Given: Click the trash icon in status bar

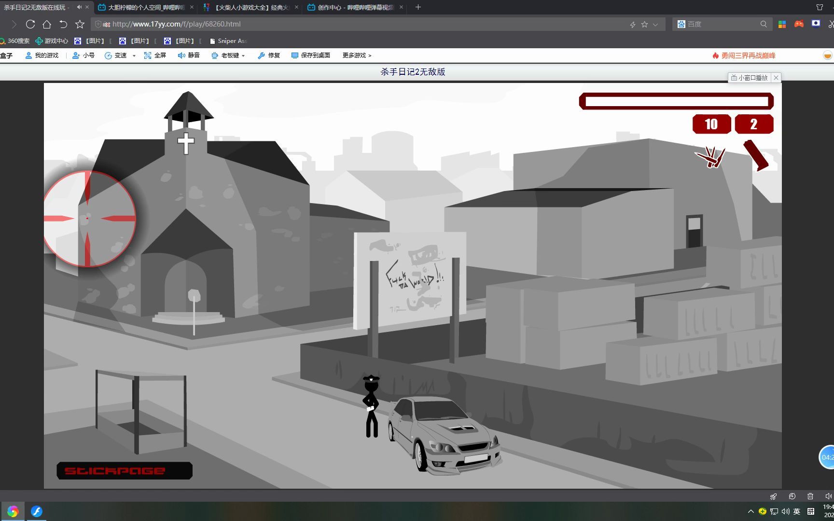Looking at the screenshot, I should pos(810,496).
